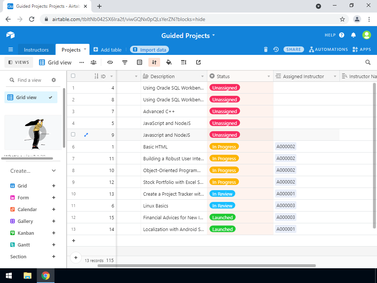Click In Progress tag for Basic HTML

click(224, 147)
